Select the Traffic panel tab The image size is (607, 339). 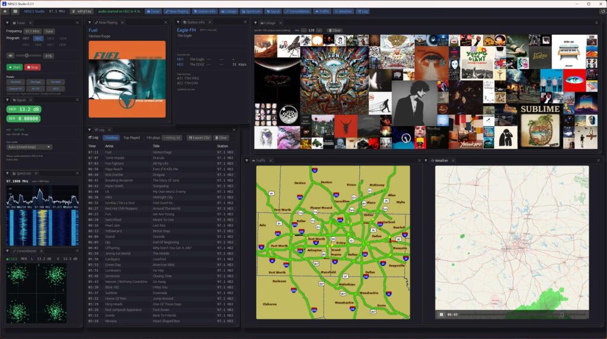coord(260,160)
